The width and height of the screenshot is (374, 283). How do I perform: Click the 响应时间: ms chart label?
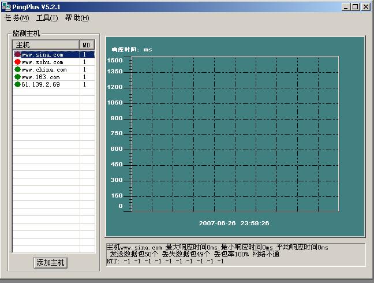point(132,50)
